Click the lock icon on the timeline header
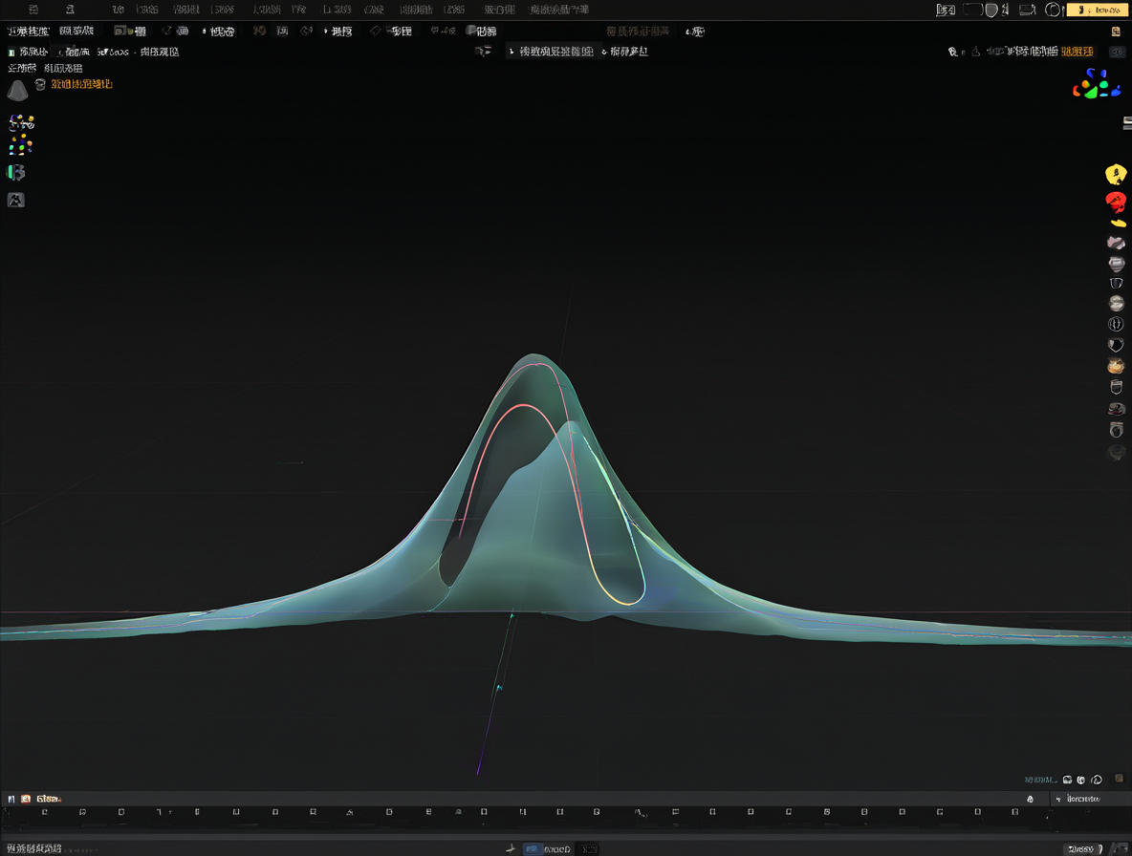The width and height of the screenshot is (1132, 856). [x=1031, y=799]
